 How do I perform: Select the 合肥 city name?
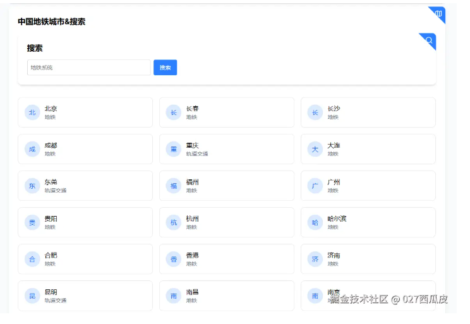click(x=51, y=255)
